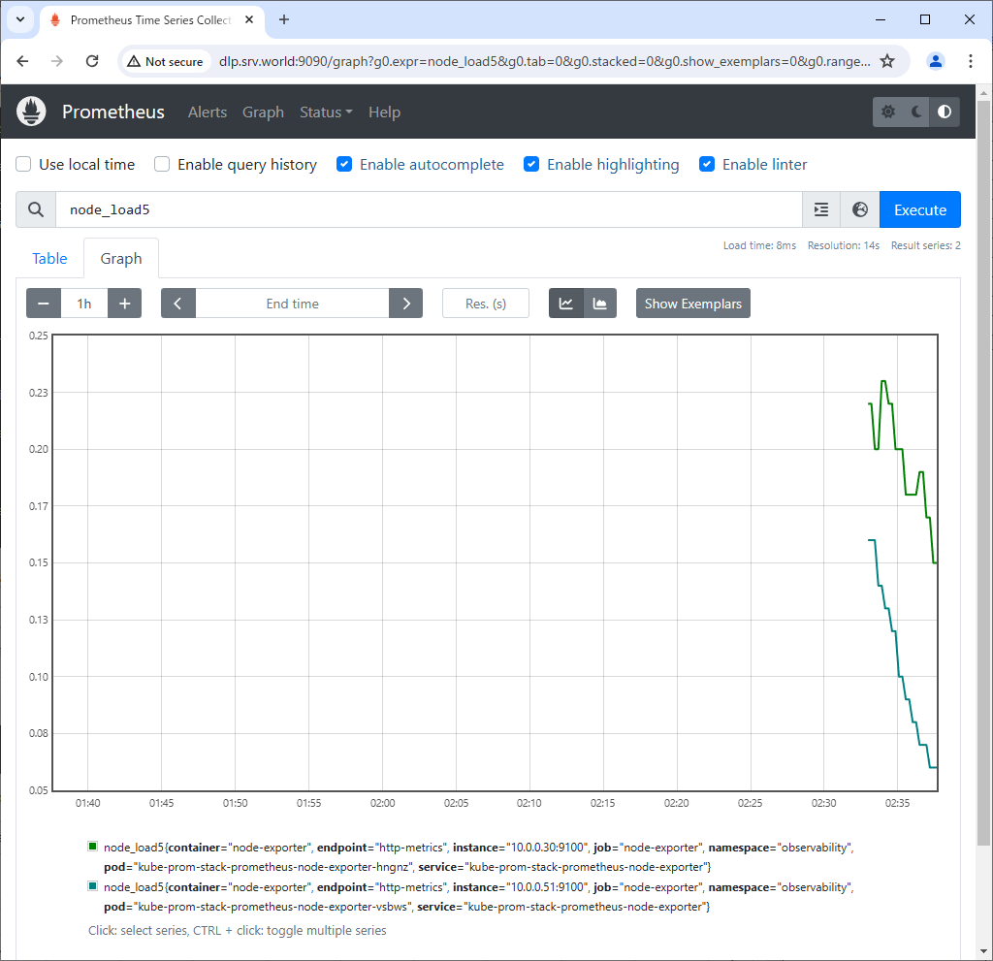The height and width of the screenshot is (961, 993).
Task: Toggle Use local time checkbox
Action: [x=23, y=165]
